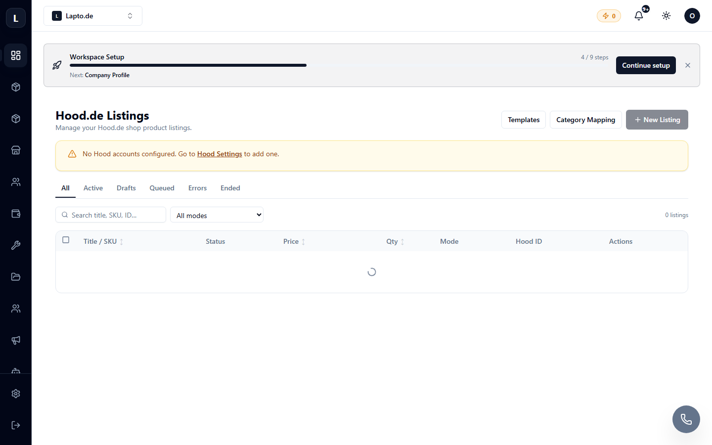The width and height of the screenshot is (712, 445).
Task: Click the box icon just below the dashboard icon
Action: 16,87
